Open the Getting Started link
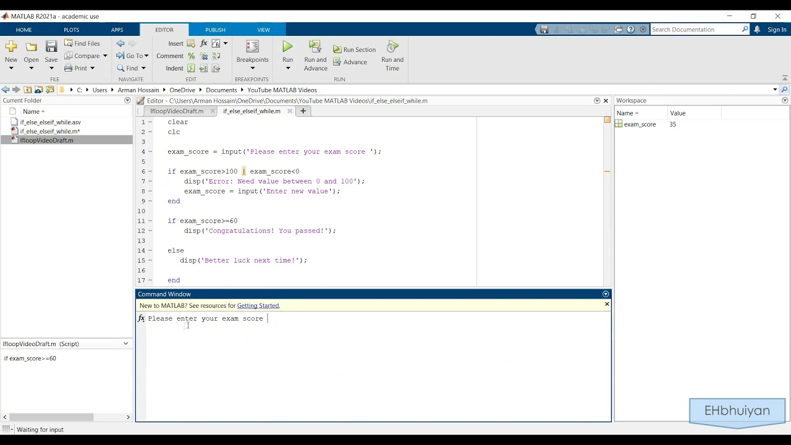 pos(258,305)
